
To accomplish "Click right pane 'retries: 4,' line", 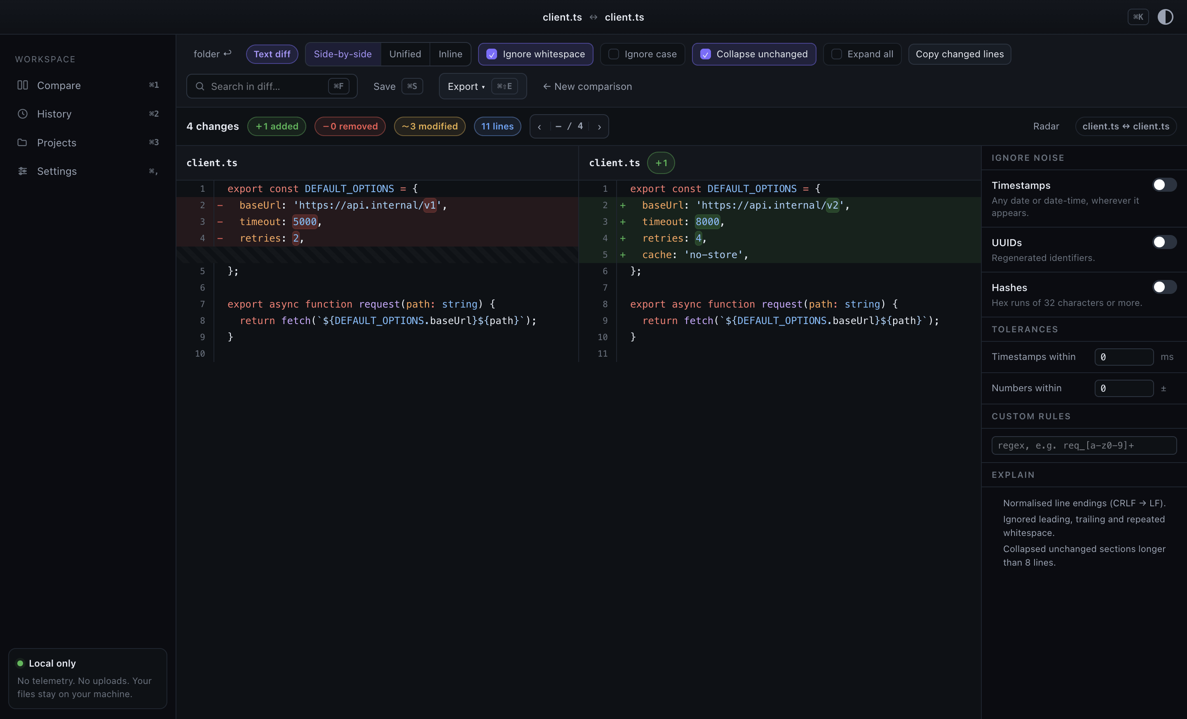I will pyautogui.click(x=779, y=238).
